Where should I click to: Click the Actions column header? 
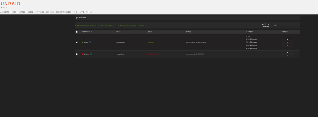[x=285, y=32]
